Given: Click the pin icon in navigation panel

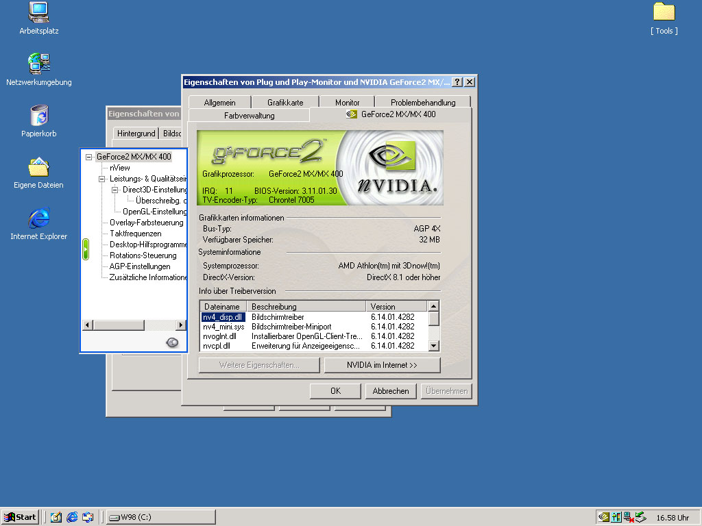Looking at the screenshot, I should 172,342.
